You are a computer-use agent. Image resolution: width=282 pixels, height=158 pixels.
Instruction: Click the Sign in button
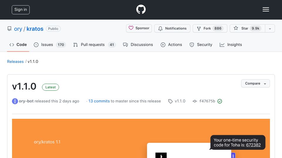[21, 10]
